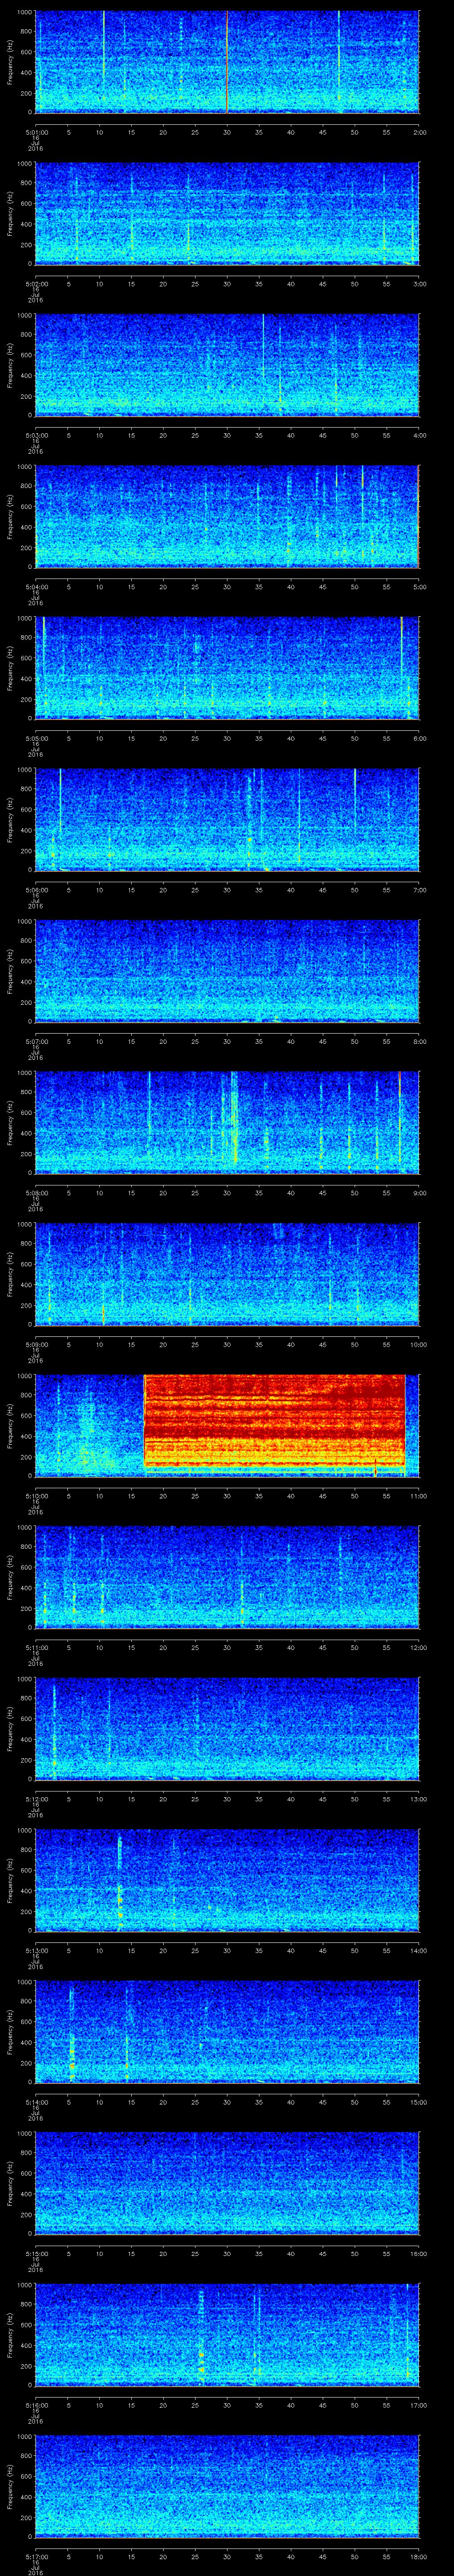Click the '5:01:00' start time label
This screenshot has width=454, height=2576.
coord(36,132)
